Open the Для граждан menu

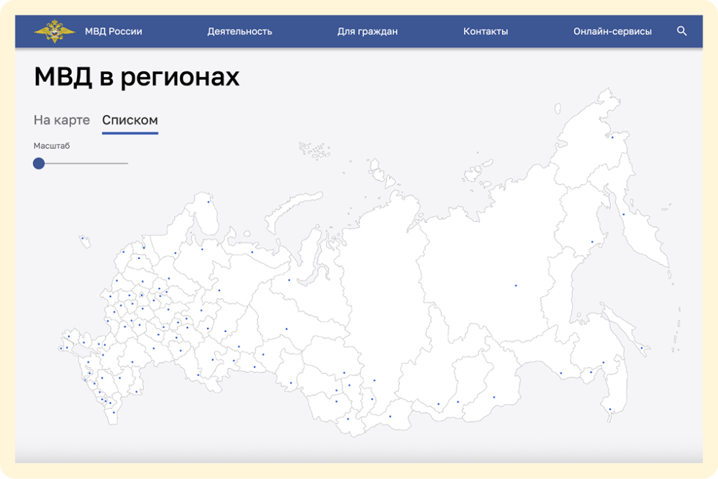pyautogui.click(x=367, y=32)
